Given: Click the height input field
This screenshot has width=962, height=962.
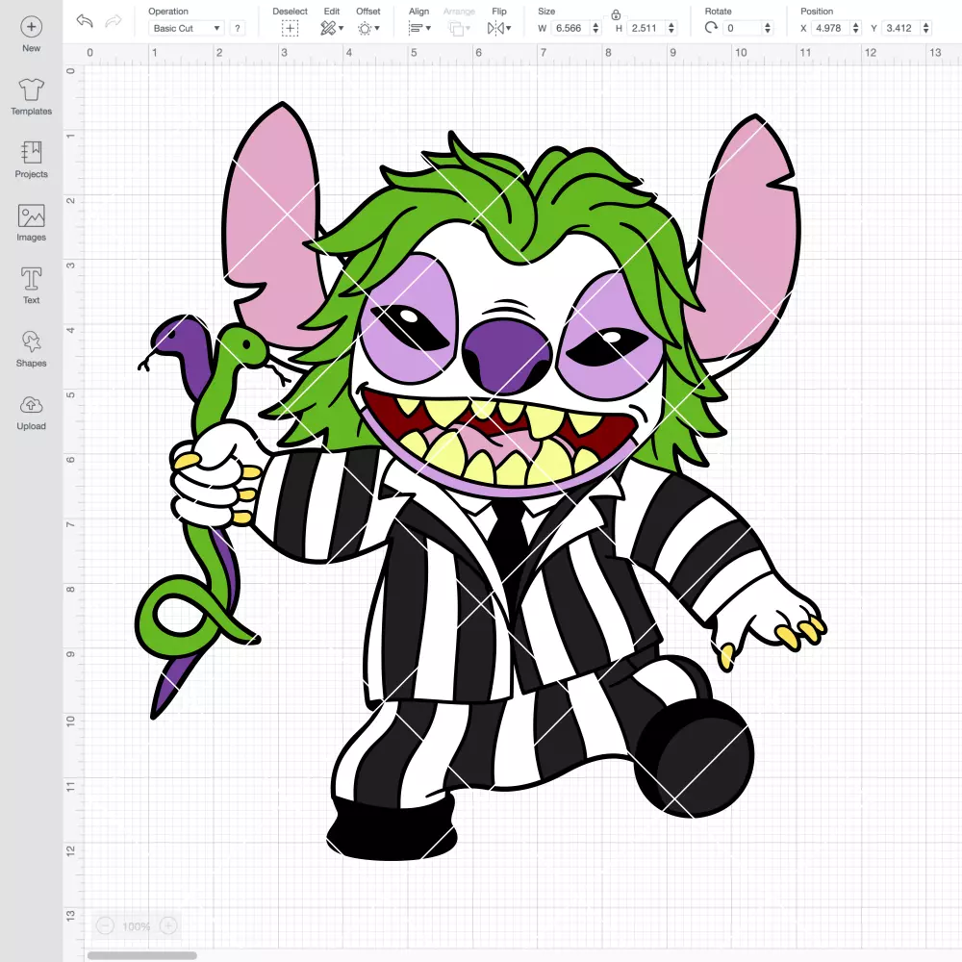Looking at the screenshot, I should coord(646,28).
